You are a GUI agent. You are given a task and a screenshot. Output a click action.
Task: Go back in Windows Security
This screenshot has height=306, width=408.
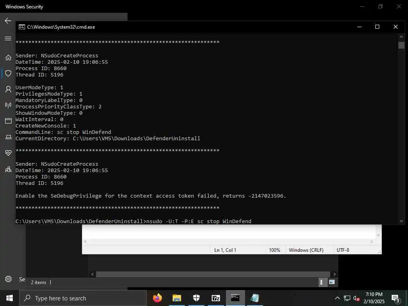click(8, 21)
